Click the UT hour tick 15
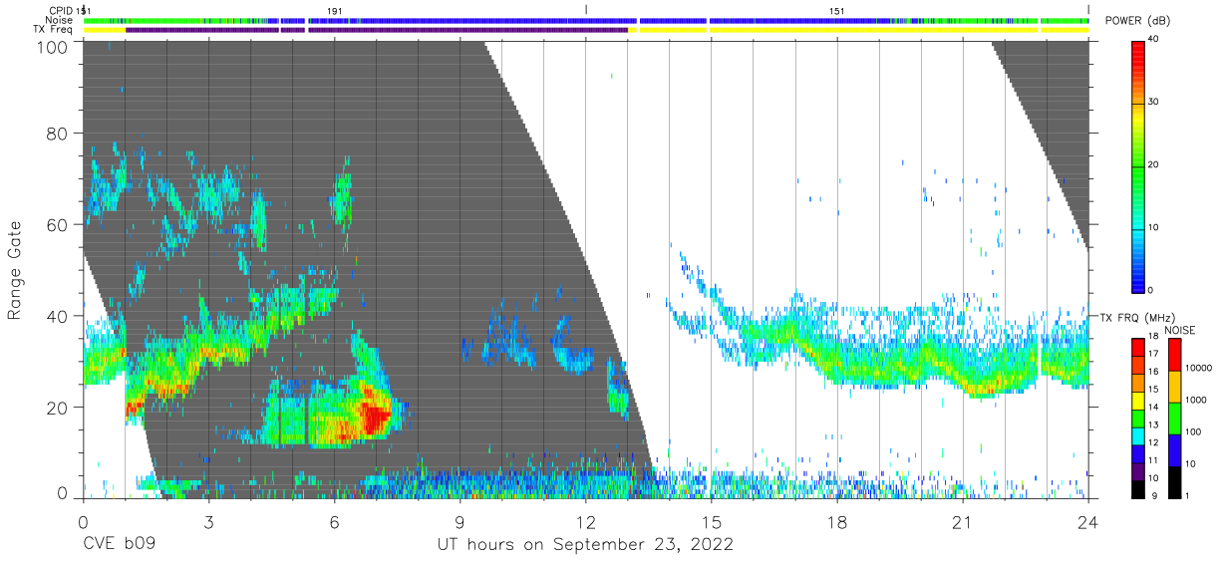The width and height of the screenshot is (1224, 565). click(x=712, y=522)
